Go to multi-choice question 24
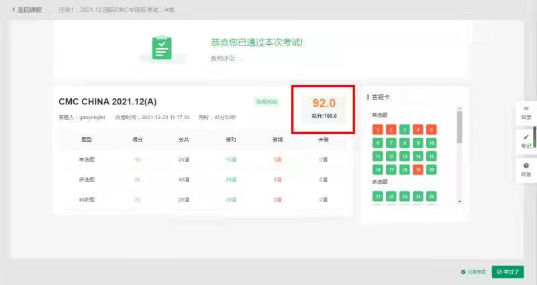This screenshot has width=537, height=285. pyautogui.click(x=418, y=196)
